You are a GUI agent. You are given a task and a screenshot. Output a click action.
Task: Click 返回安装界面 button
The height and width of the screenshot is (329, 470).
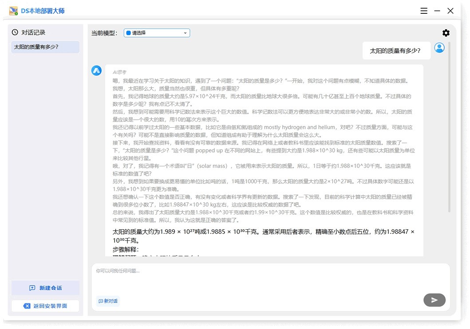45,306
